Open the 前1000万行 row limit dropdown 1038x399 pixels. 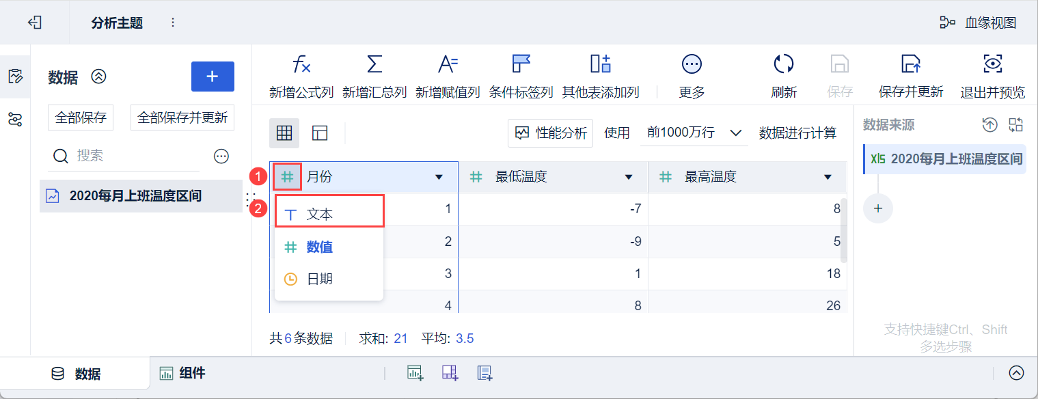coord(694,133)
